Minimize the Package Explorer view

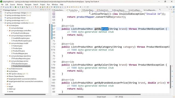(47, 10)
